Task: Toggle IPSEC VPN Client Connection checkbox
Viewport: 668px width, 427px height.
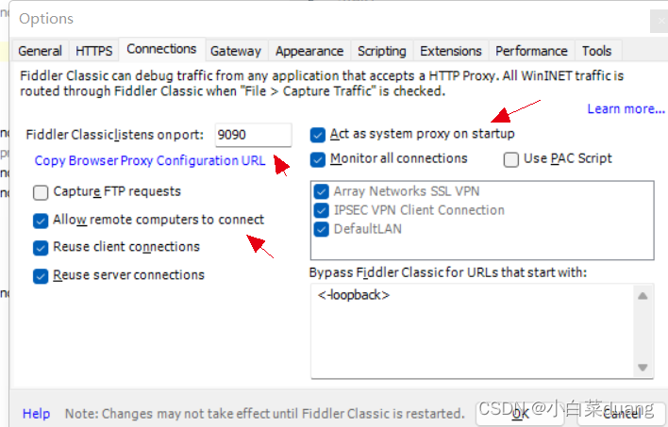Action: [x=321, y=210]
